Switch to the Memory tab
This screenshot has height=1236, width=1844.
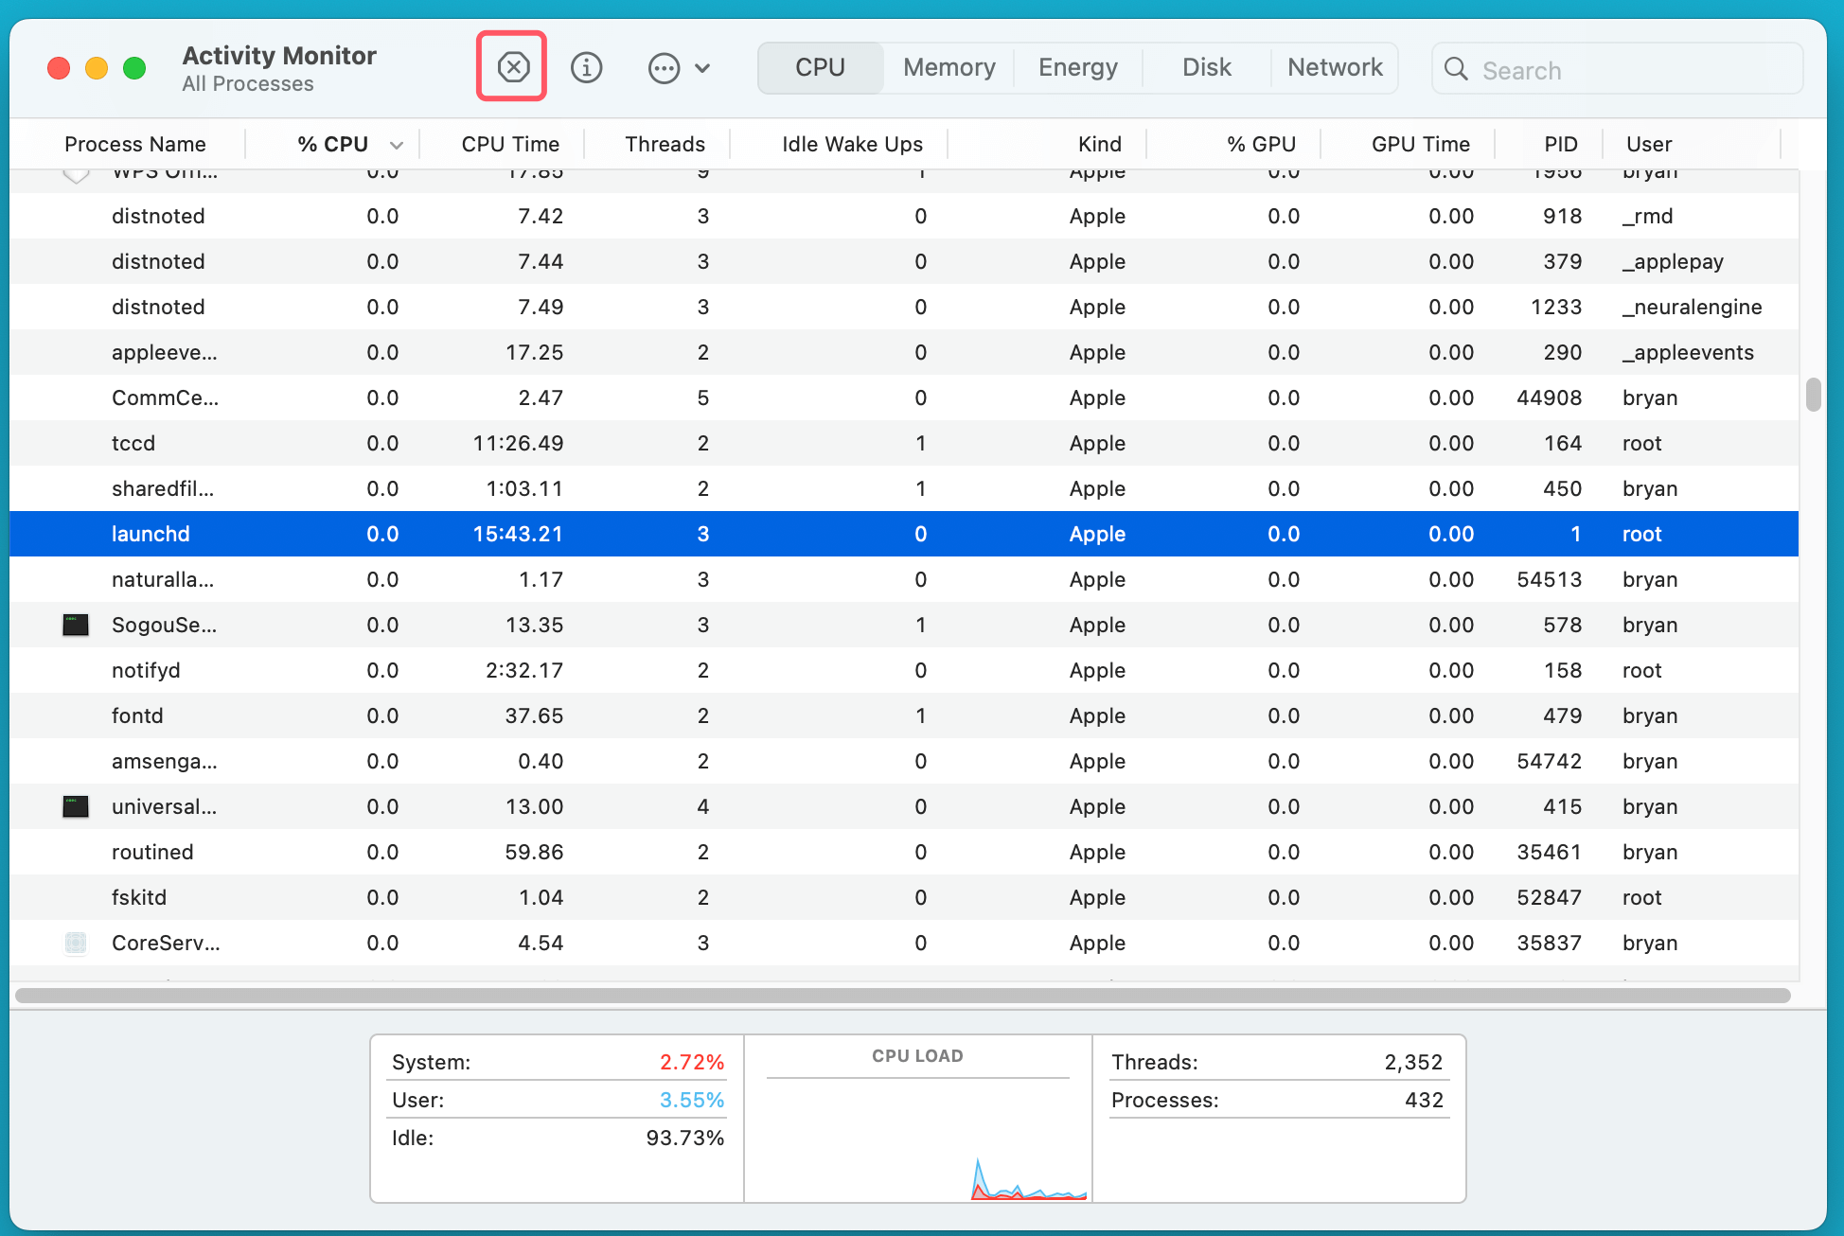(949, 67)
